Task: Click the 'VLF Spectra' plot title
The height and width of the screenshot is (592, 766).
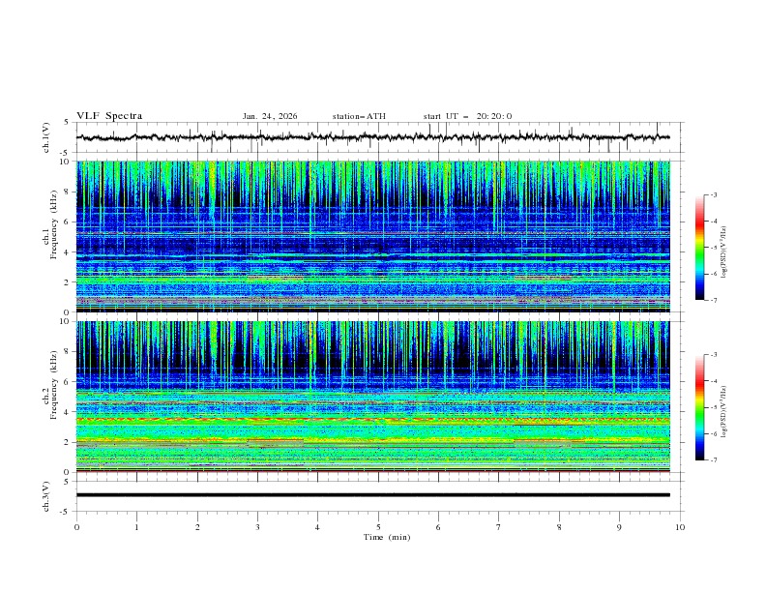Action: [109, 116]
